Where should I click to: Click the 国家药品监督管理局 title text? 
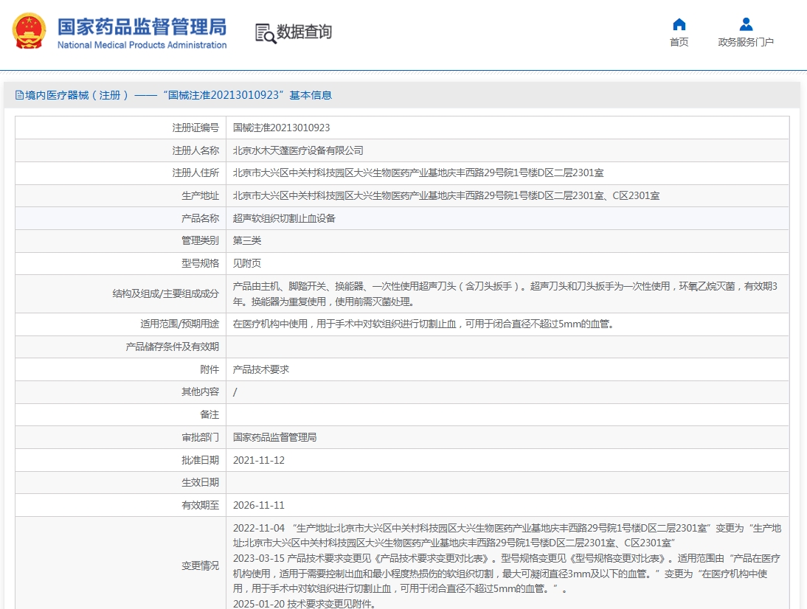coord(142,27)
